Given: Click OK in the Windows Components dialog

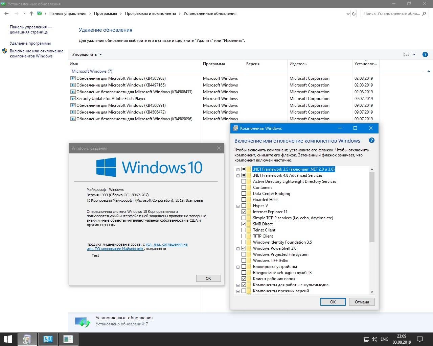Looking at the screenshot, I should click(333, 302).
